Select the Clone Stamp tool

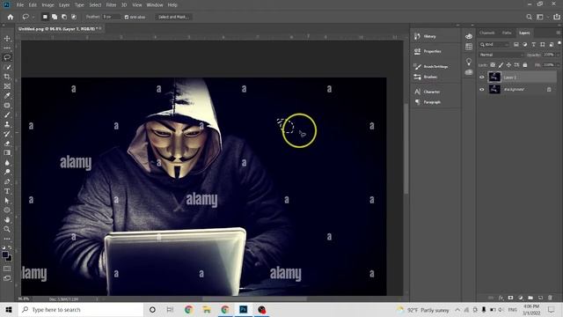[7, 124]
